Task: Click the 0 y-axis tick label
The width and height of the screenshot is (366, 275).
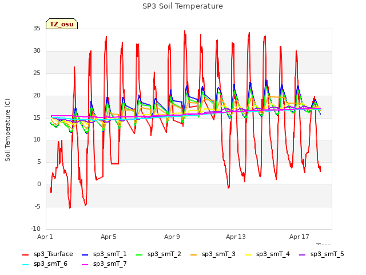Action: 39,184
